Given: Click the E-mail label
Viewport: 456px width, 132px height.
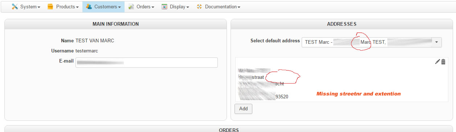Looking at the screenshot, I should tap(66, 61).
